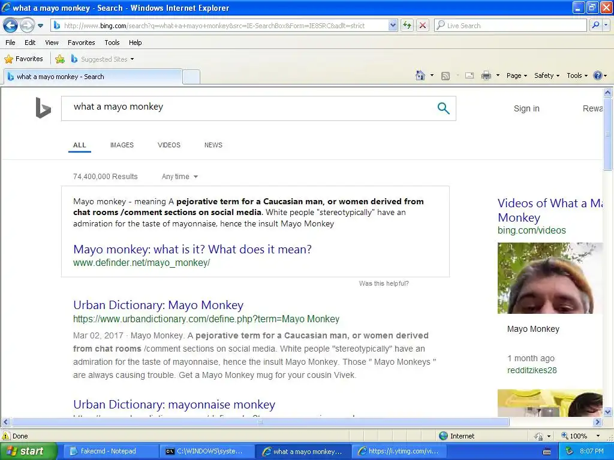Click the Windows Start button
The width and height of the screenshot is (614, 460).
(28, 451)
